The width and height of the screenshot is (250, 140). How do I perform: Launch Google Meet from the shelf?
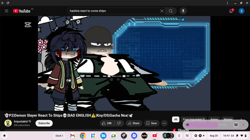(114, 136)
